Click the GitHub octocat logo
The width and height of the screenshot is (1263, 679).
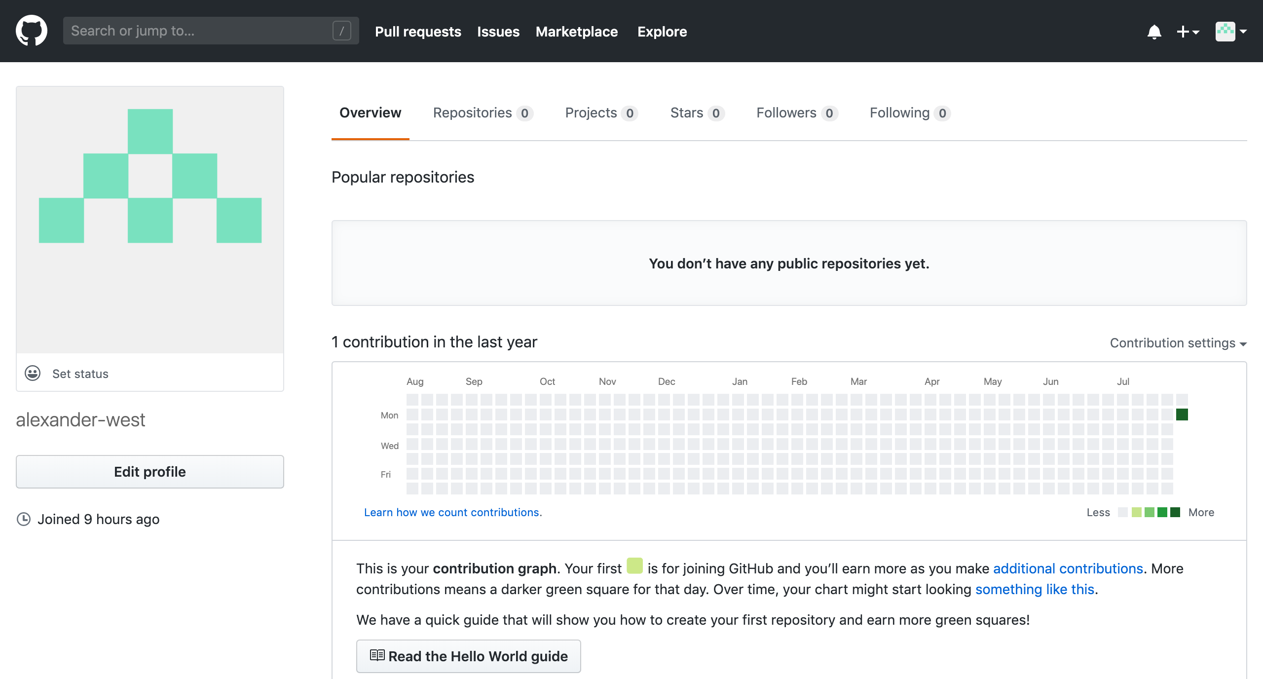tap(31, 30)
